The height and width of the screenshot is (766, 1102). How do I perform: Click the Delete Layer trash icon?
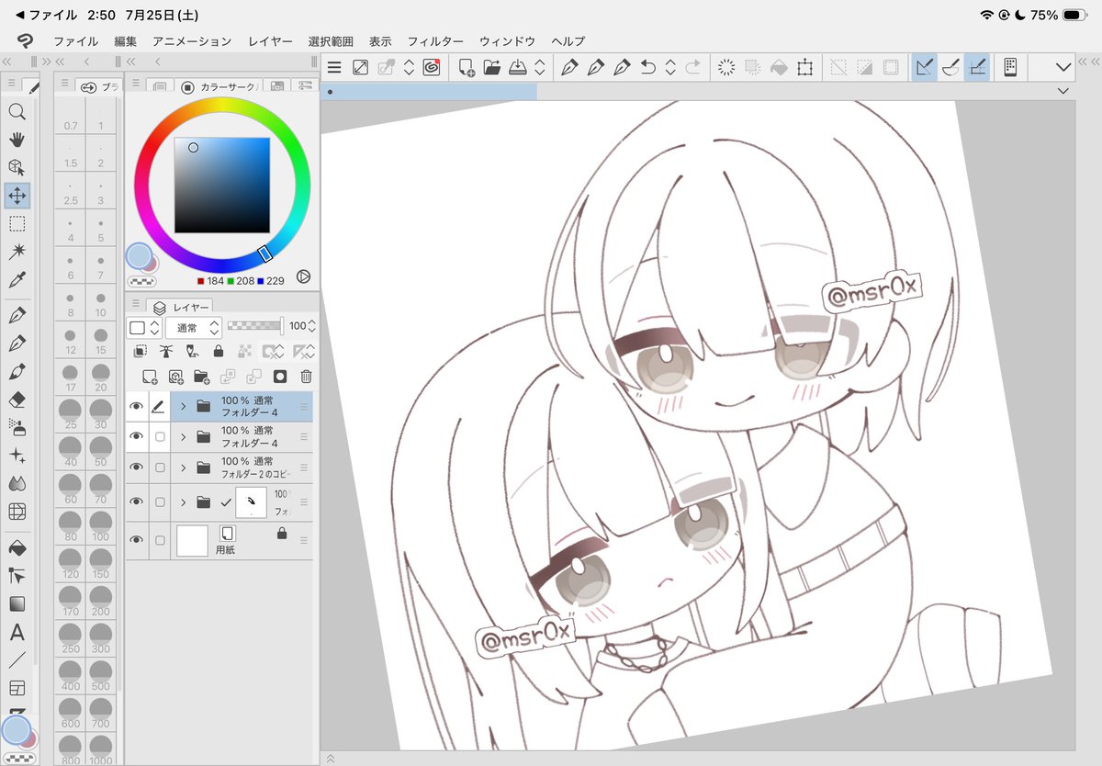(307, 376)
